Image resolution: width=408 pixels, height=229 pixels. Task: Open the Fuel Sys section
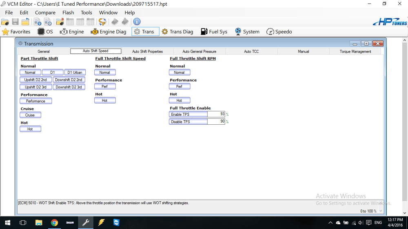214,31
